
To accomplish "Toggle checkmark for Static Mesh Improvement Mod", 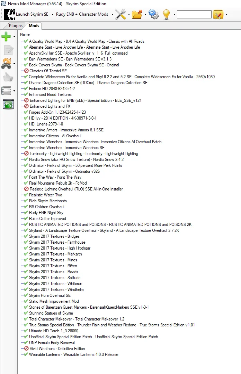I will (26, 301).
